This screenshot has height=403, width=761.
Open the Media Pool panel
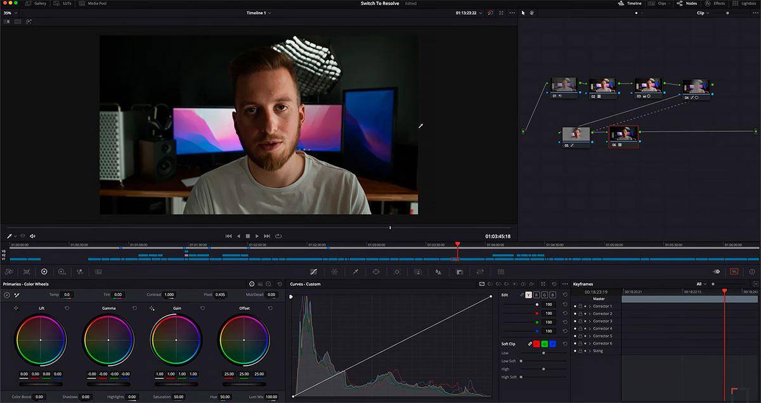click(x=94, y=3)
